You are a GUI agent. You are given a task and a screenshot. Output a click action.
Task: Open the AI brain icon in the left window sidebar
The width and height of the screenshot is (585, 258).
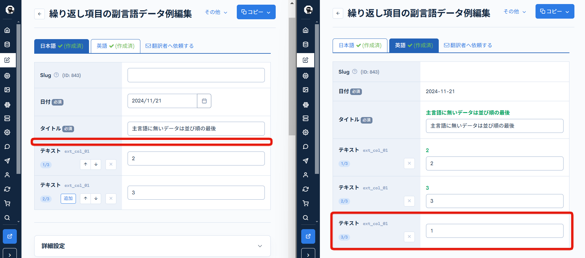point(7,105)
